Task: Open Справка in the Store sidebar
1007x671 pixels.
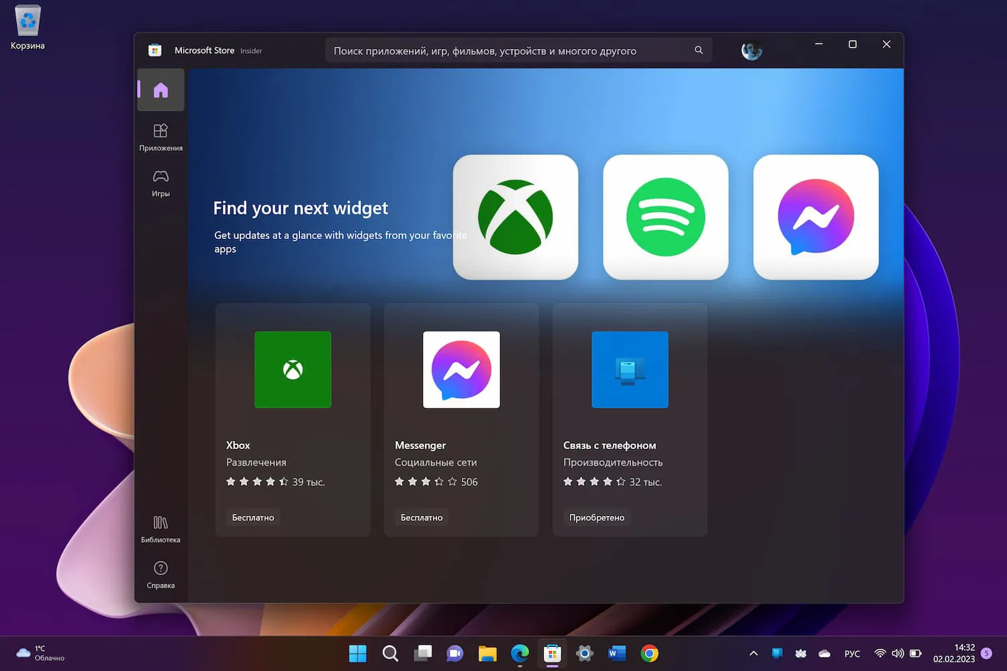Action: coord(160,574)
